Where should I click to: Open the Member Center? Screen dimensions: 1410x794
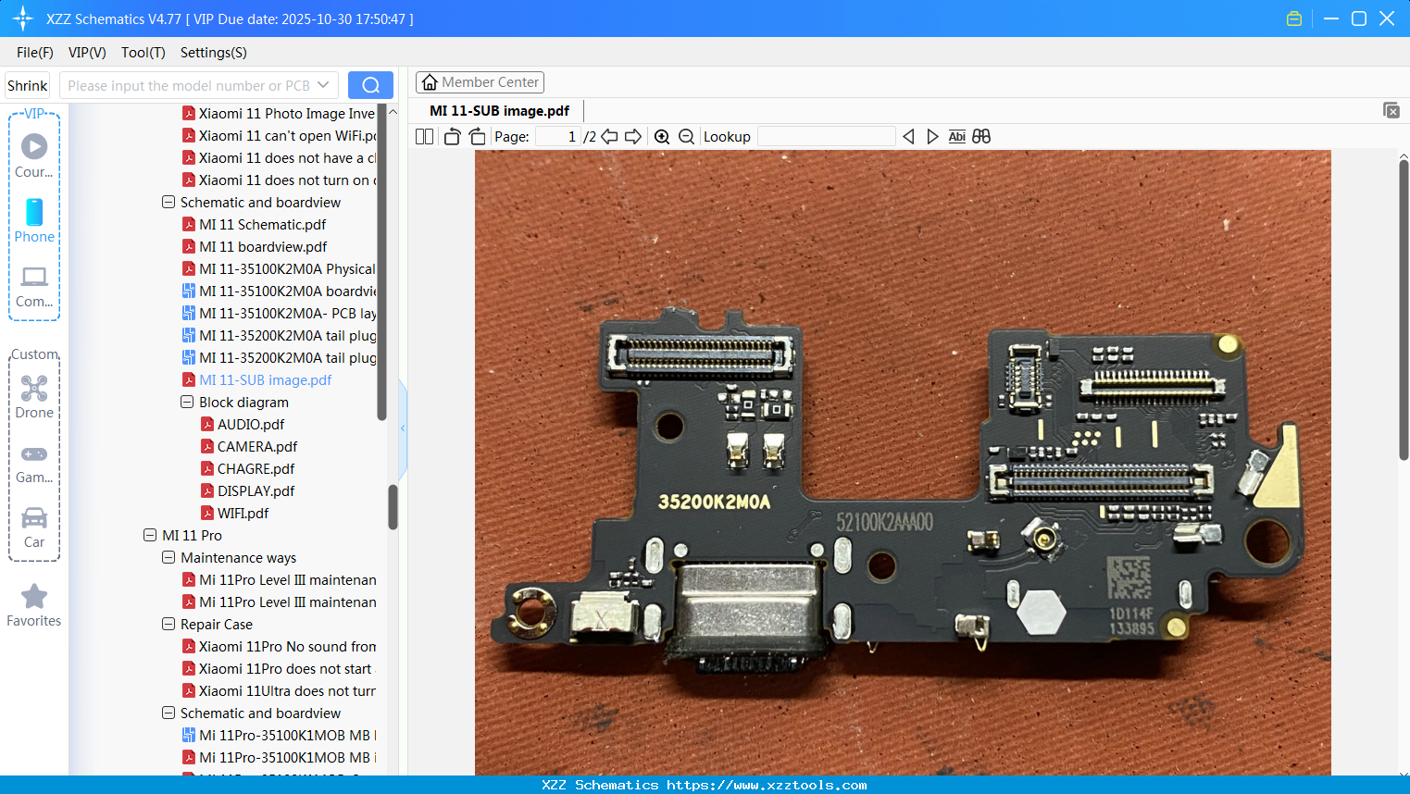click(480, 81)
